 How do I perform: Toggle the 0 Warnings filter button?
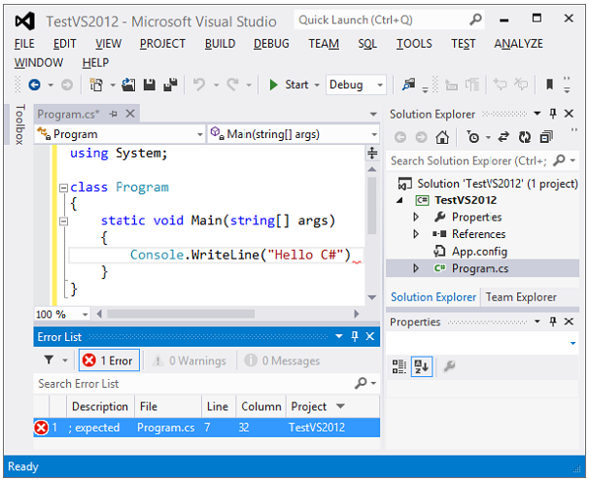tap(190, 361)
